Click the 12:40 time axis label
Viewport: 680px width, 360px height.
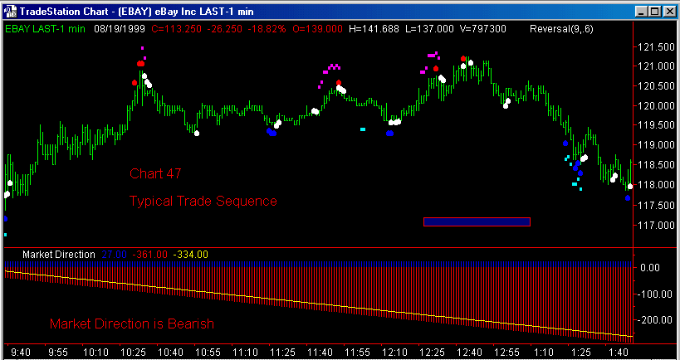468,353
